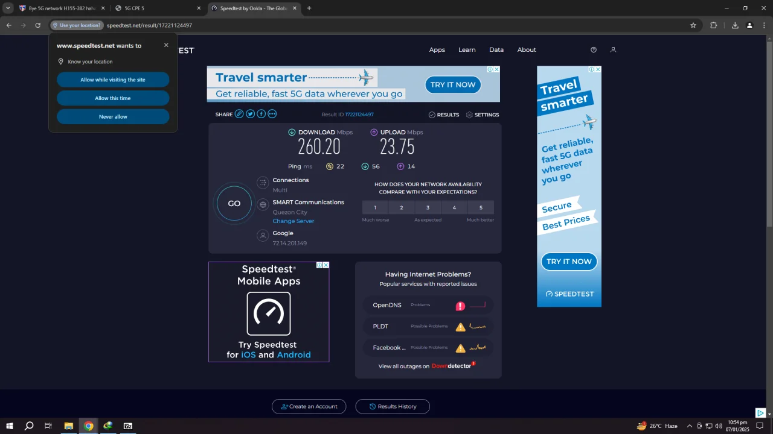Open the Windows Start menu
The width and height of the screenshot is (773, 434).
pos(10,426)
